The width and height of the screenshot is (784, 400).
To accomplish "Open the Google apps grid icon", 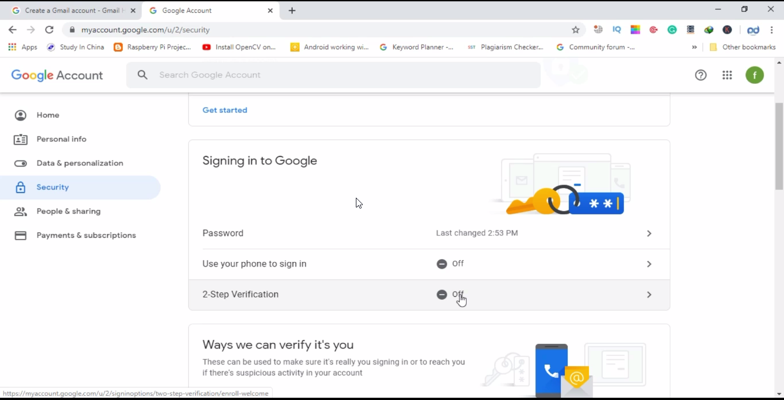I will point(727,75).
